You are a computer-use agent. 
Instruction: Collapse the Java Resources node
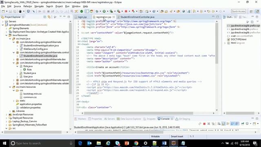[x=7, y=35]
